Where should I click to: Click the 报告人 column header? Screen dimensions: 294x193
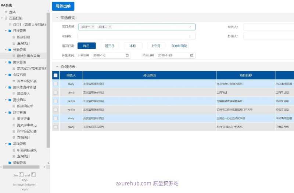pos(71,76)
